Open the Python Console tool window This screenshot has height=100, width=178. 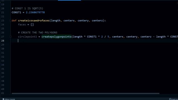pos(9,99)
